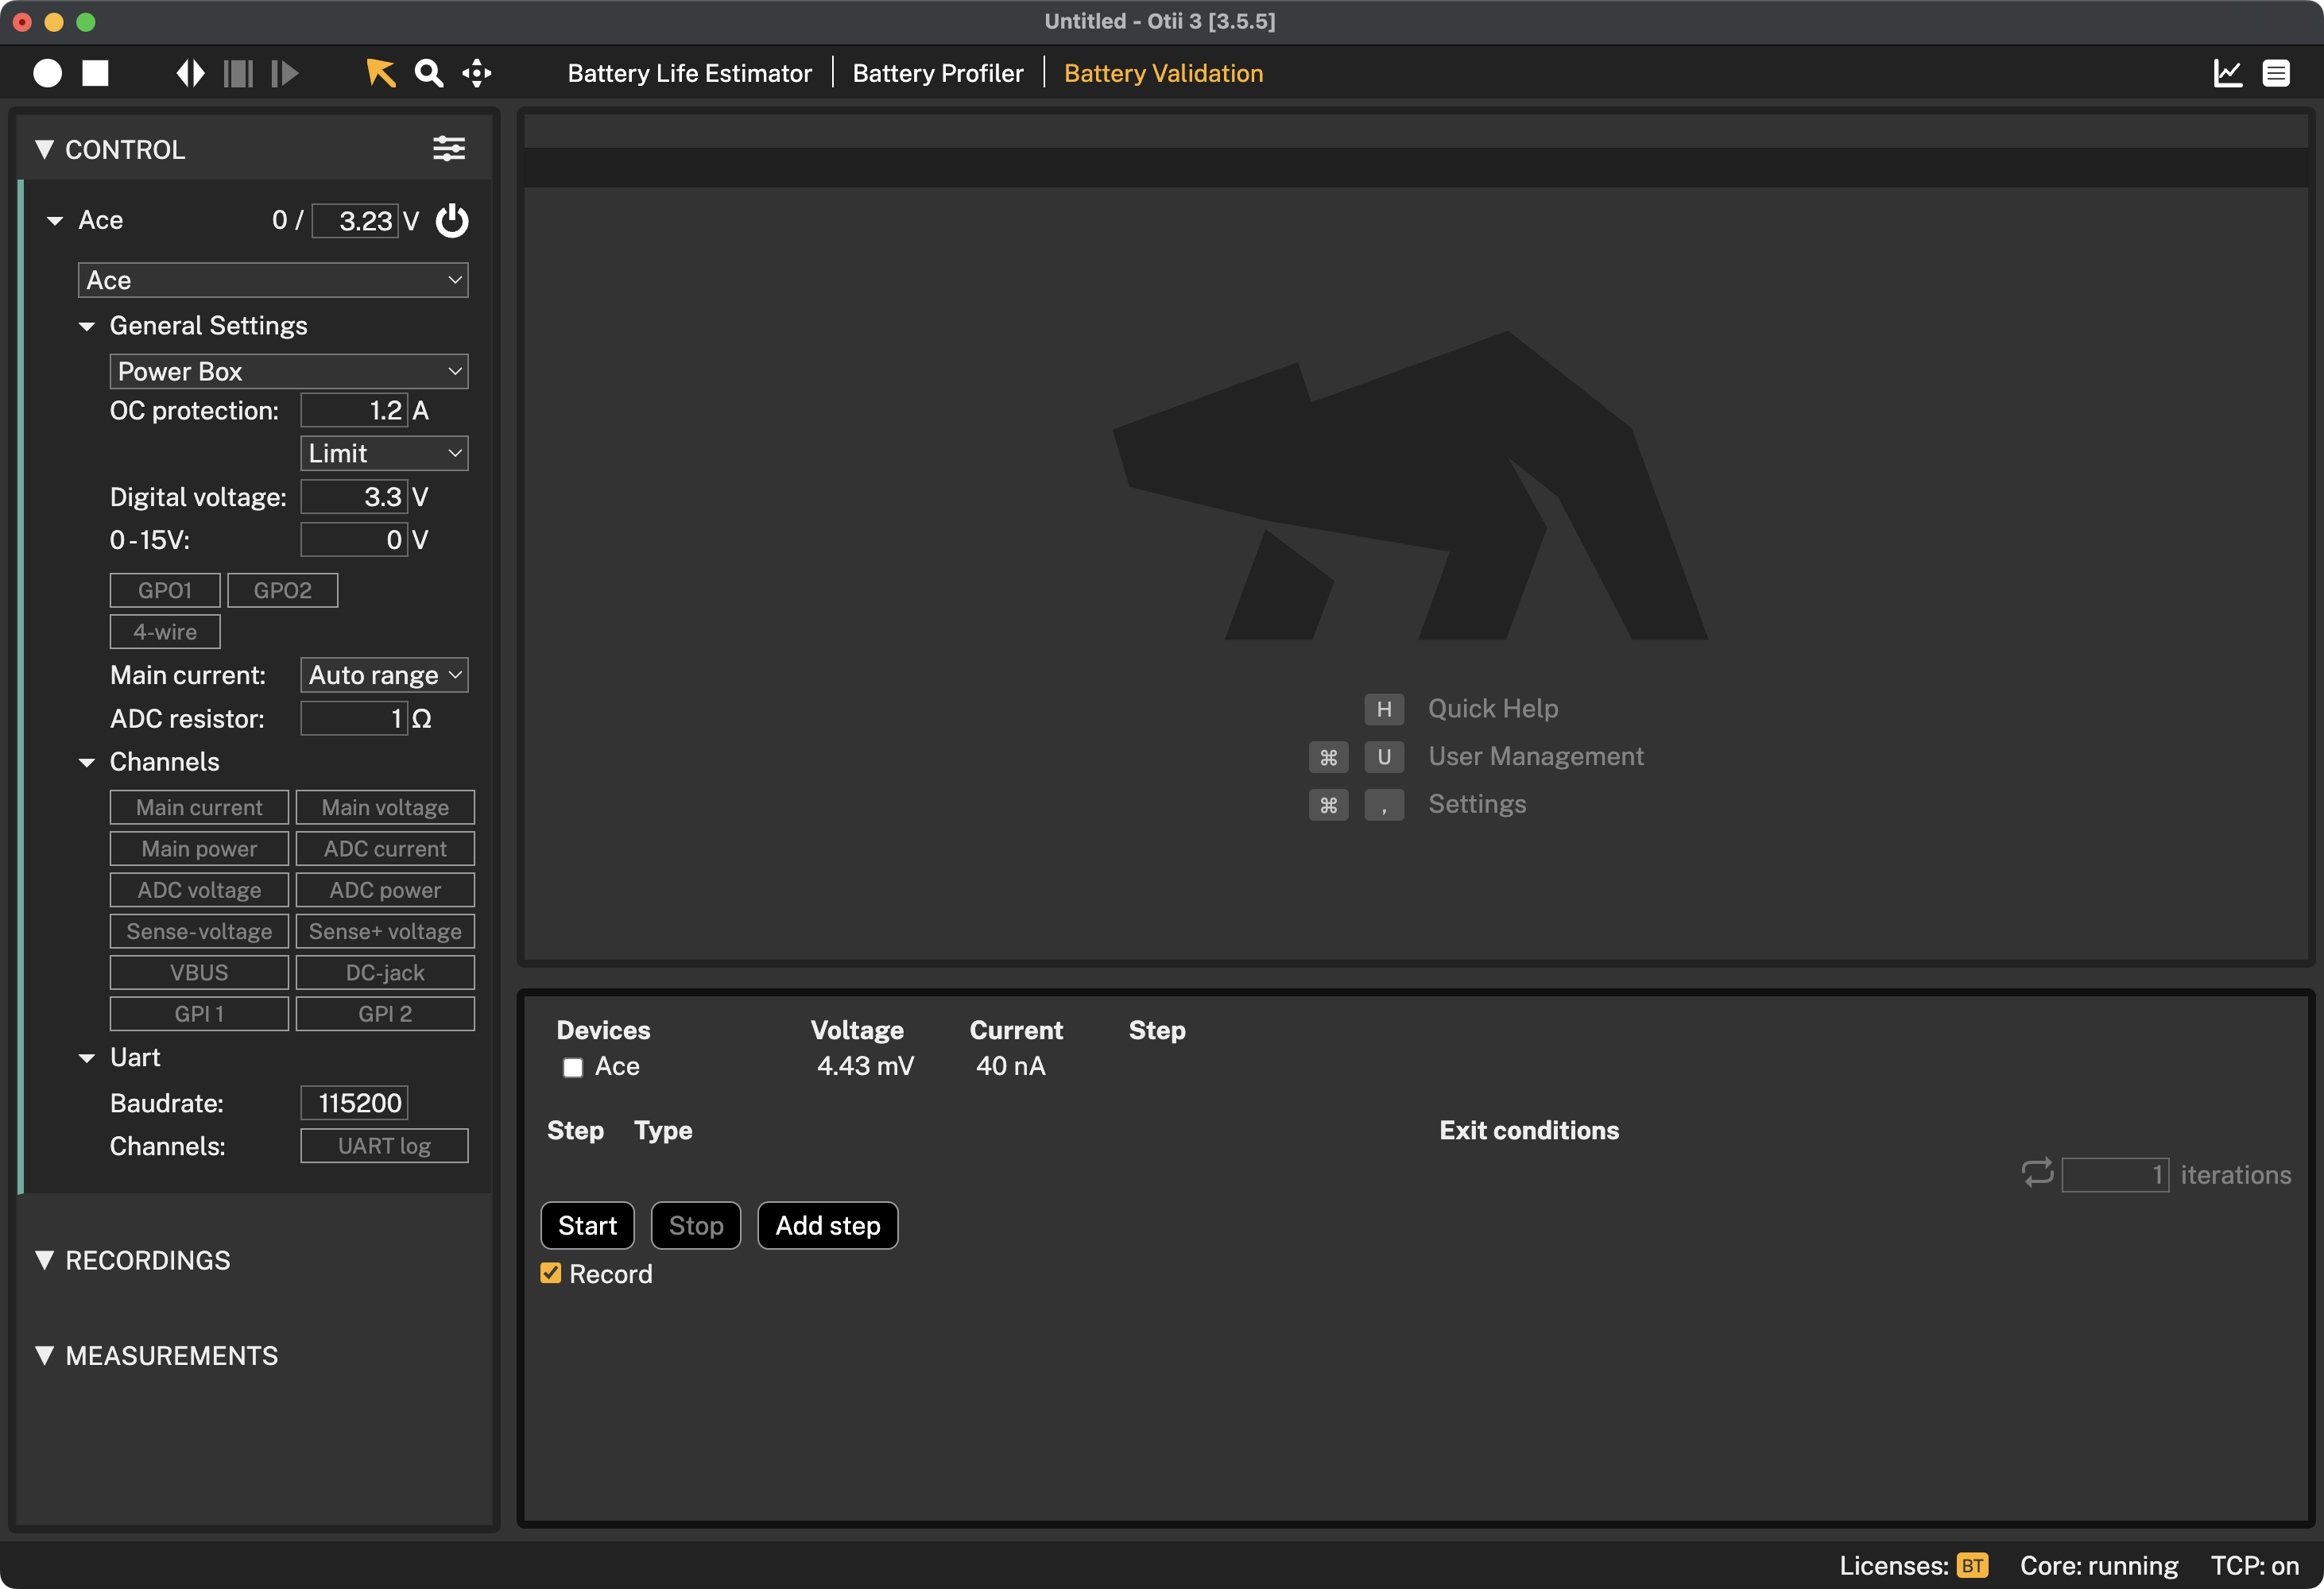Enable the UART log channel

click(x=385, y=1146)
